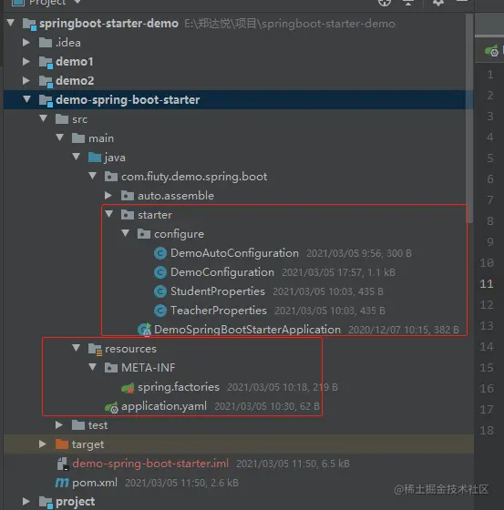This screenshot has width=504, height=510.
Task: Expand the demo1 module arrow
Action: (x=26, y=62)
